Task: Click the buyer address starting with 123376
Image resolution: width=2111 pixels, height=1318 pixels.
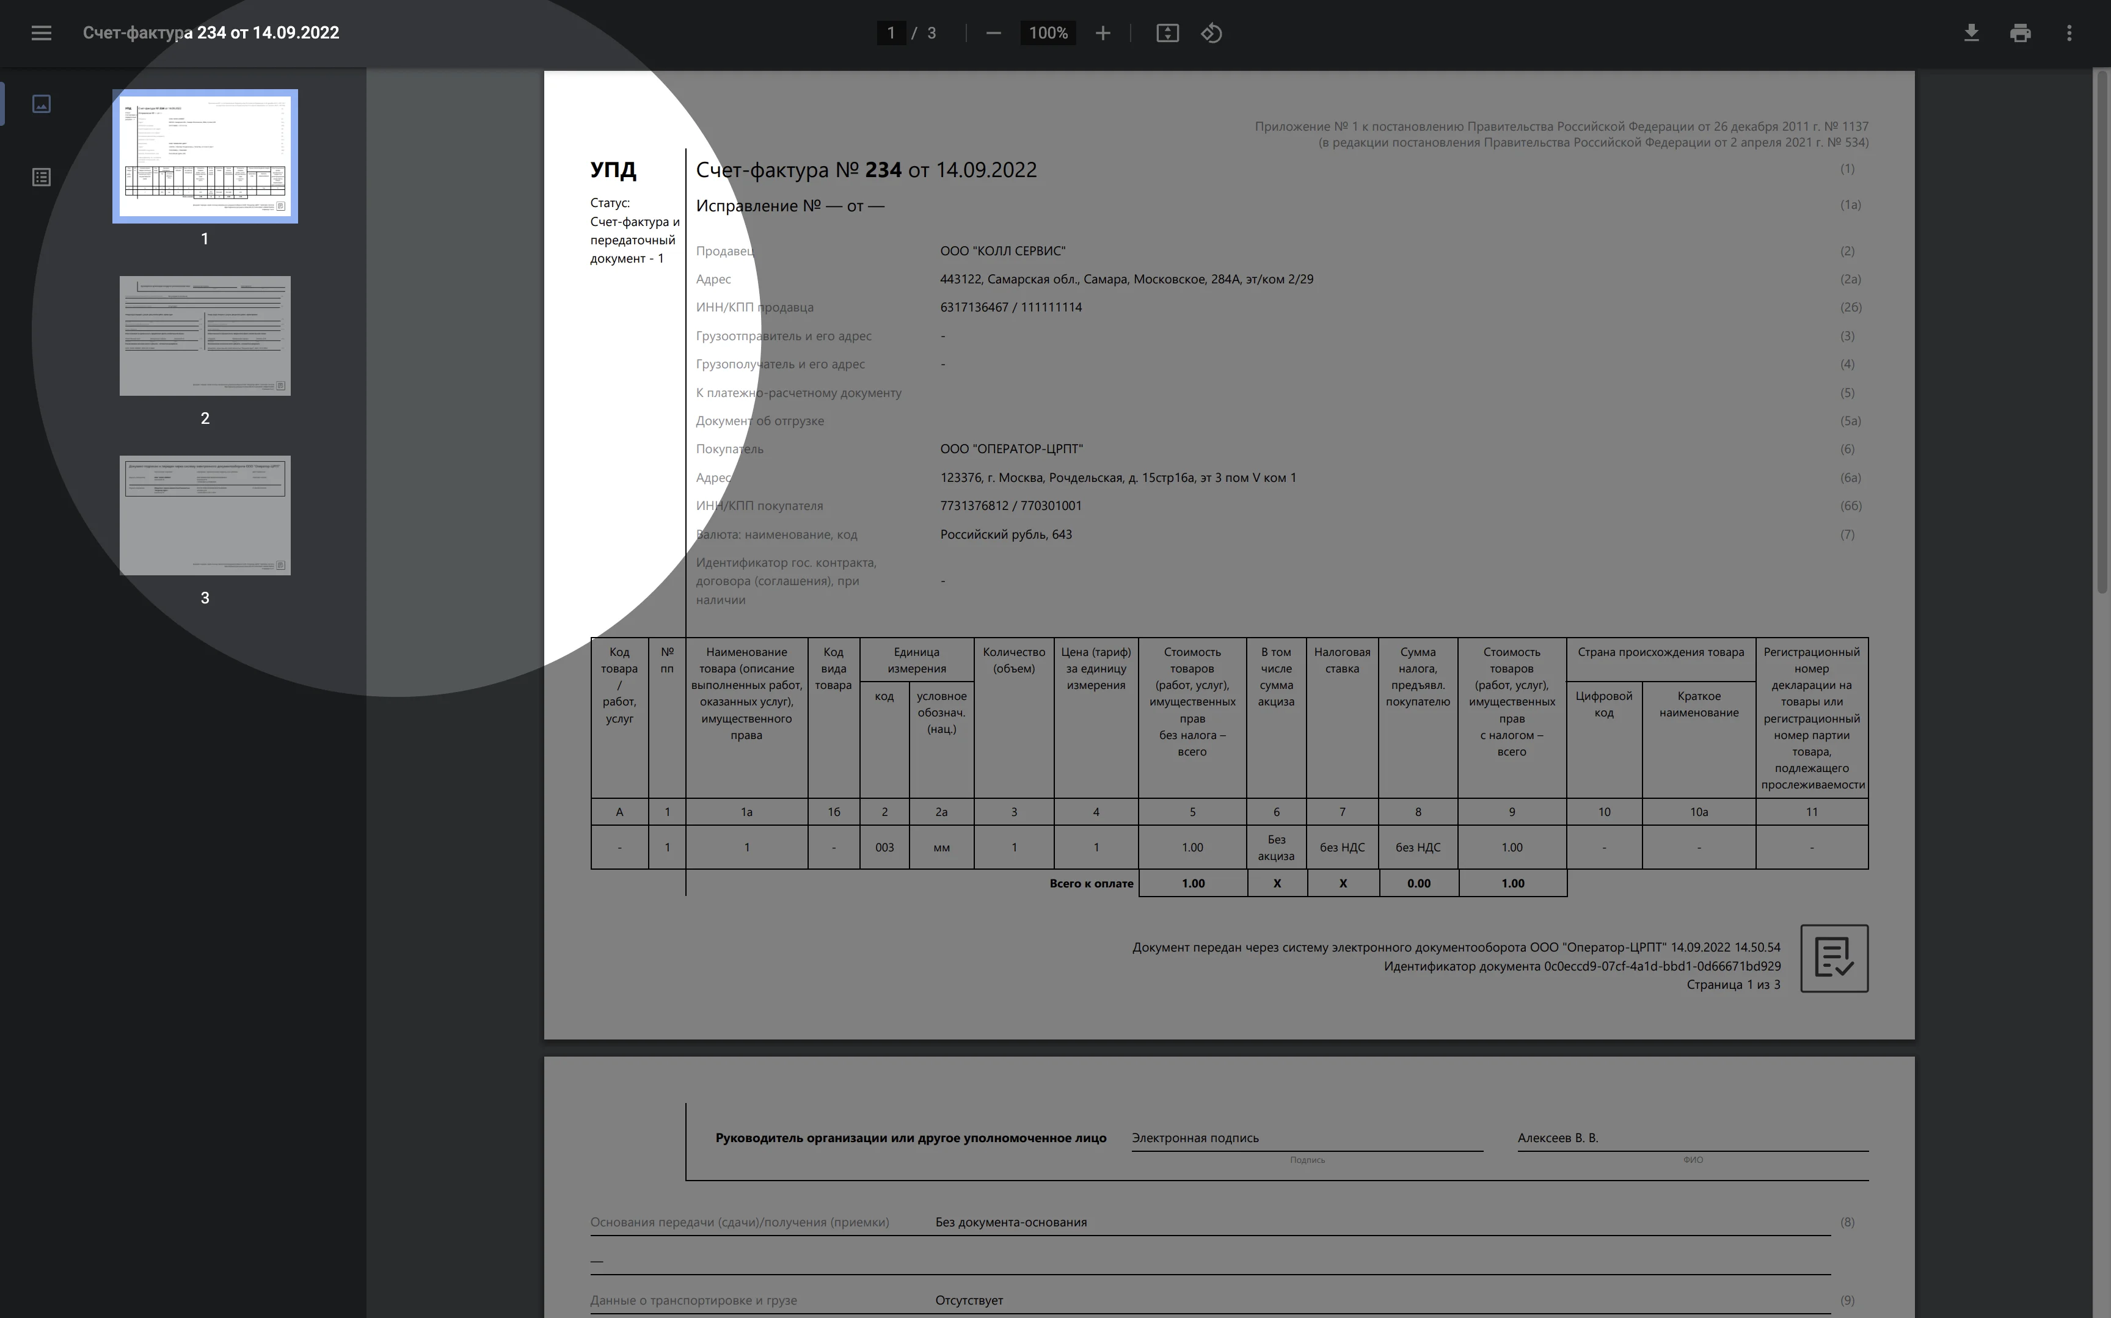Action: pos(1117,478)
